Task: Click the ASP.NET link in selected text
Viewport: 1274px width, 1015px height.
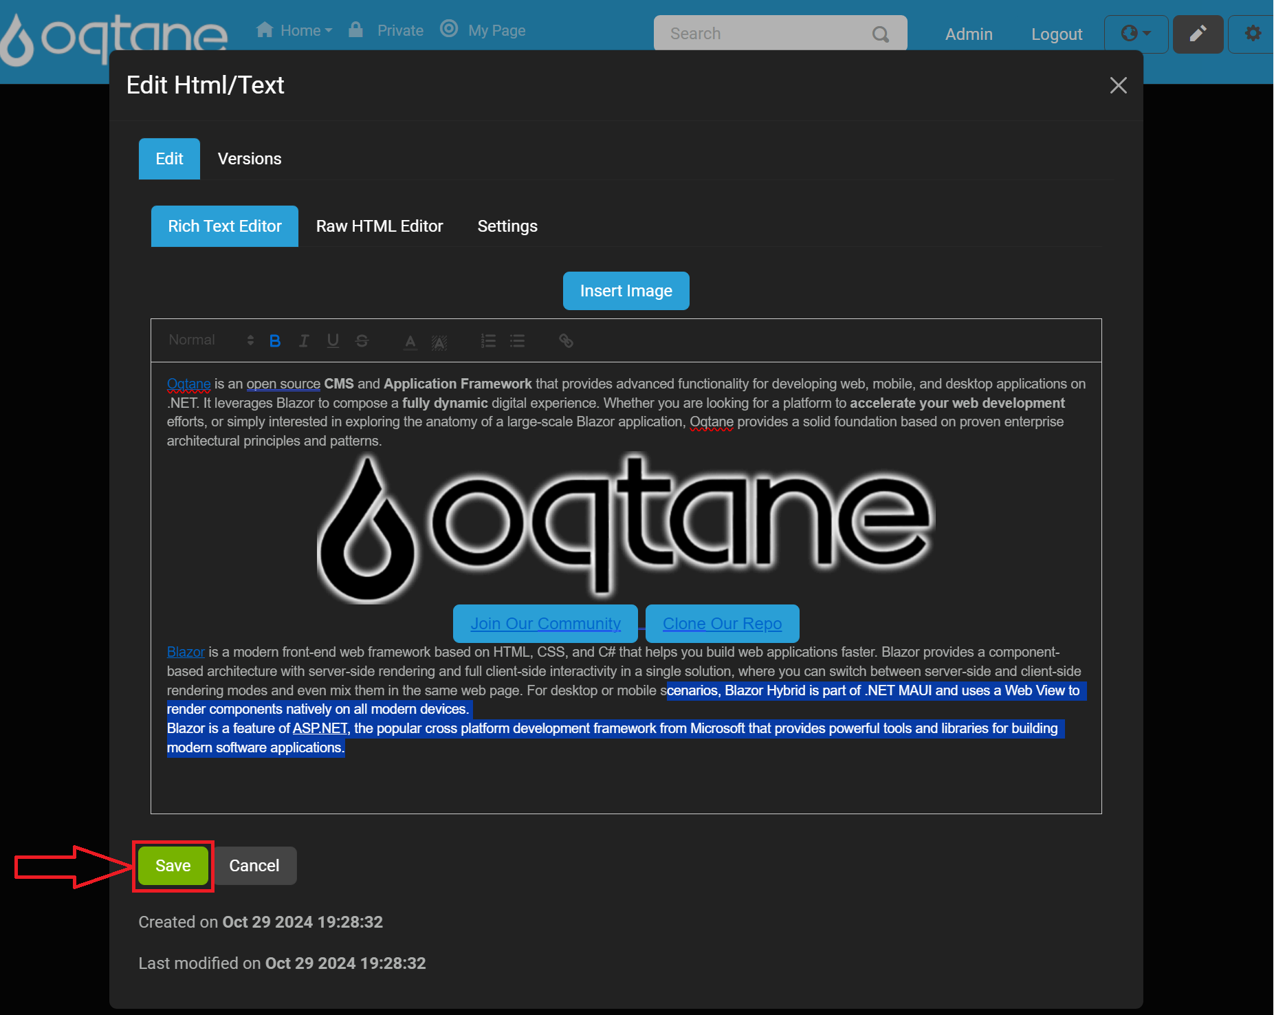Action: pyautogui.click(x=320, y=728)
